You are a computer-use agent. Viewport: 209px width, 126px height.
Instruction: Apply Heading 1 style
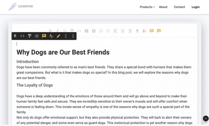pyautogui.click(x=87, y=31)
